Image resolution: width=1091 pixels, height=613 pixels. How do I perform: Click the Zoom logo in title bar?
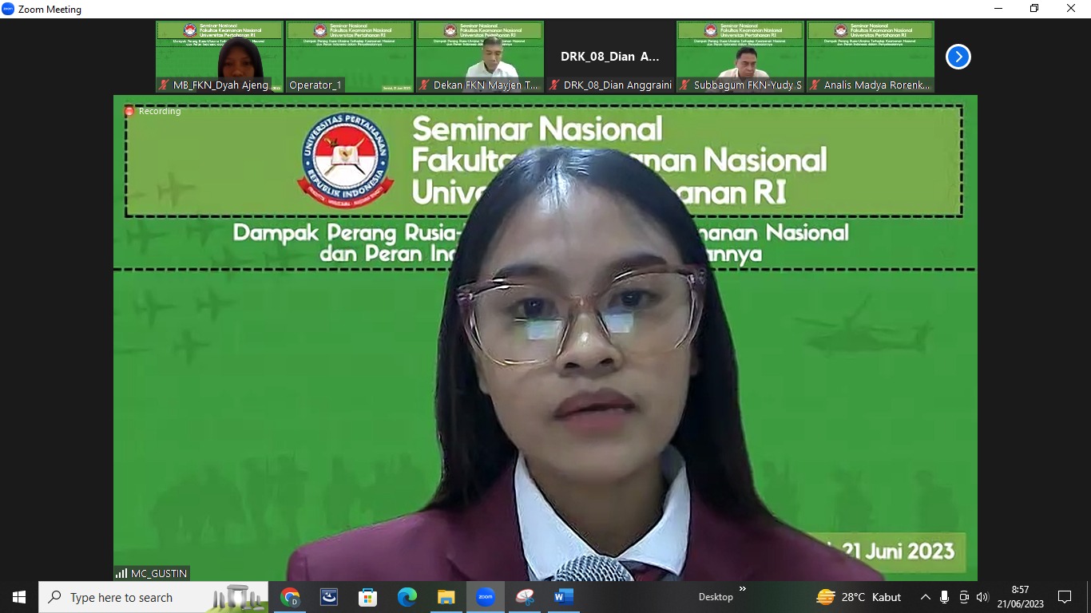[8, 9]
